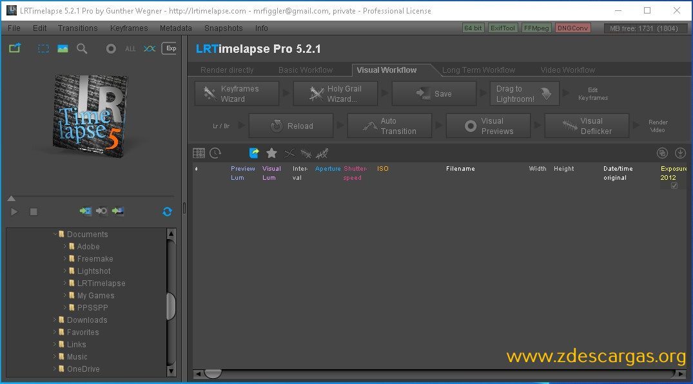Open the Metadata menu
The height and width of the screenshot is (384, 693).
pos(175,28)
